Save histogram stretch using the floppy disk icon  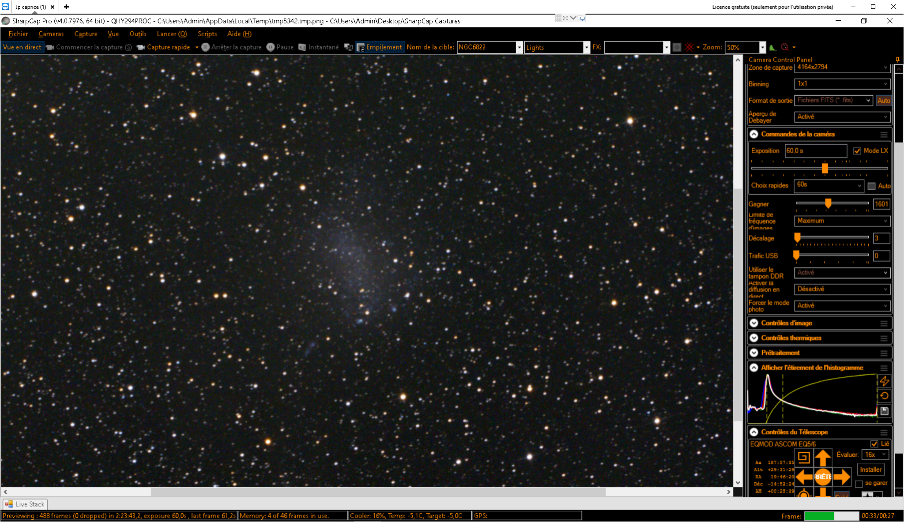[x=884, y=411]
